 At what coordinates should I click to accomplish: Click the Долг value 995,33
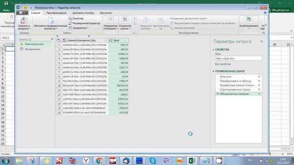pos(119,45)
